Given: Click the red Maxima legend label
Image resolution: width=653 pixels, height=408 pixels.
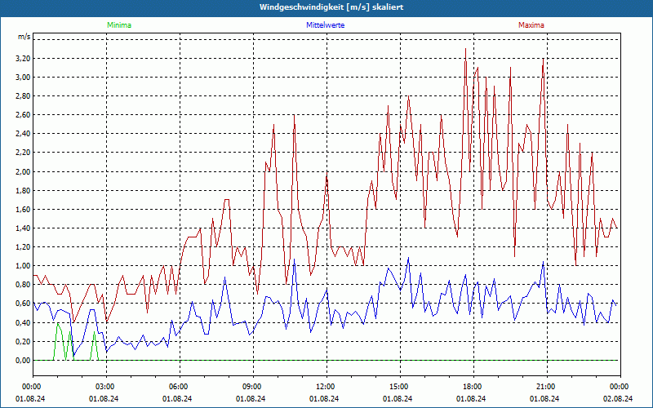Looking at the screenshot, I should click(x=531, y=25).
